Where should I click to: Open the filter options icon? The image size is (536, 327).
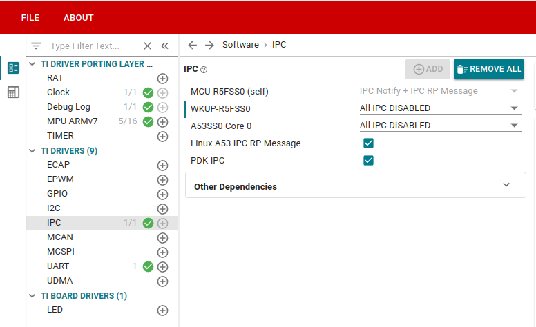37,46
